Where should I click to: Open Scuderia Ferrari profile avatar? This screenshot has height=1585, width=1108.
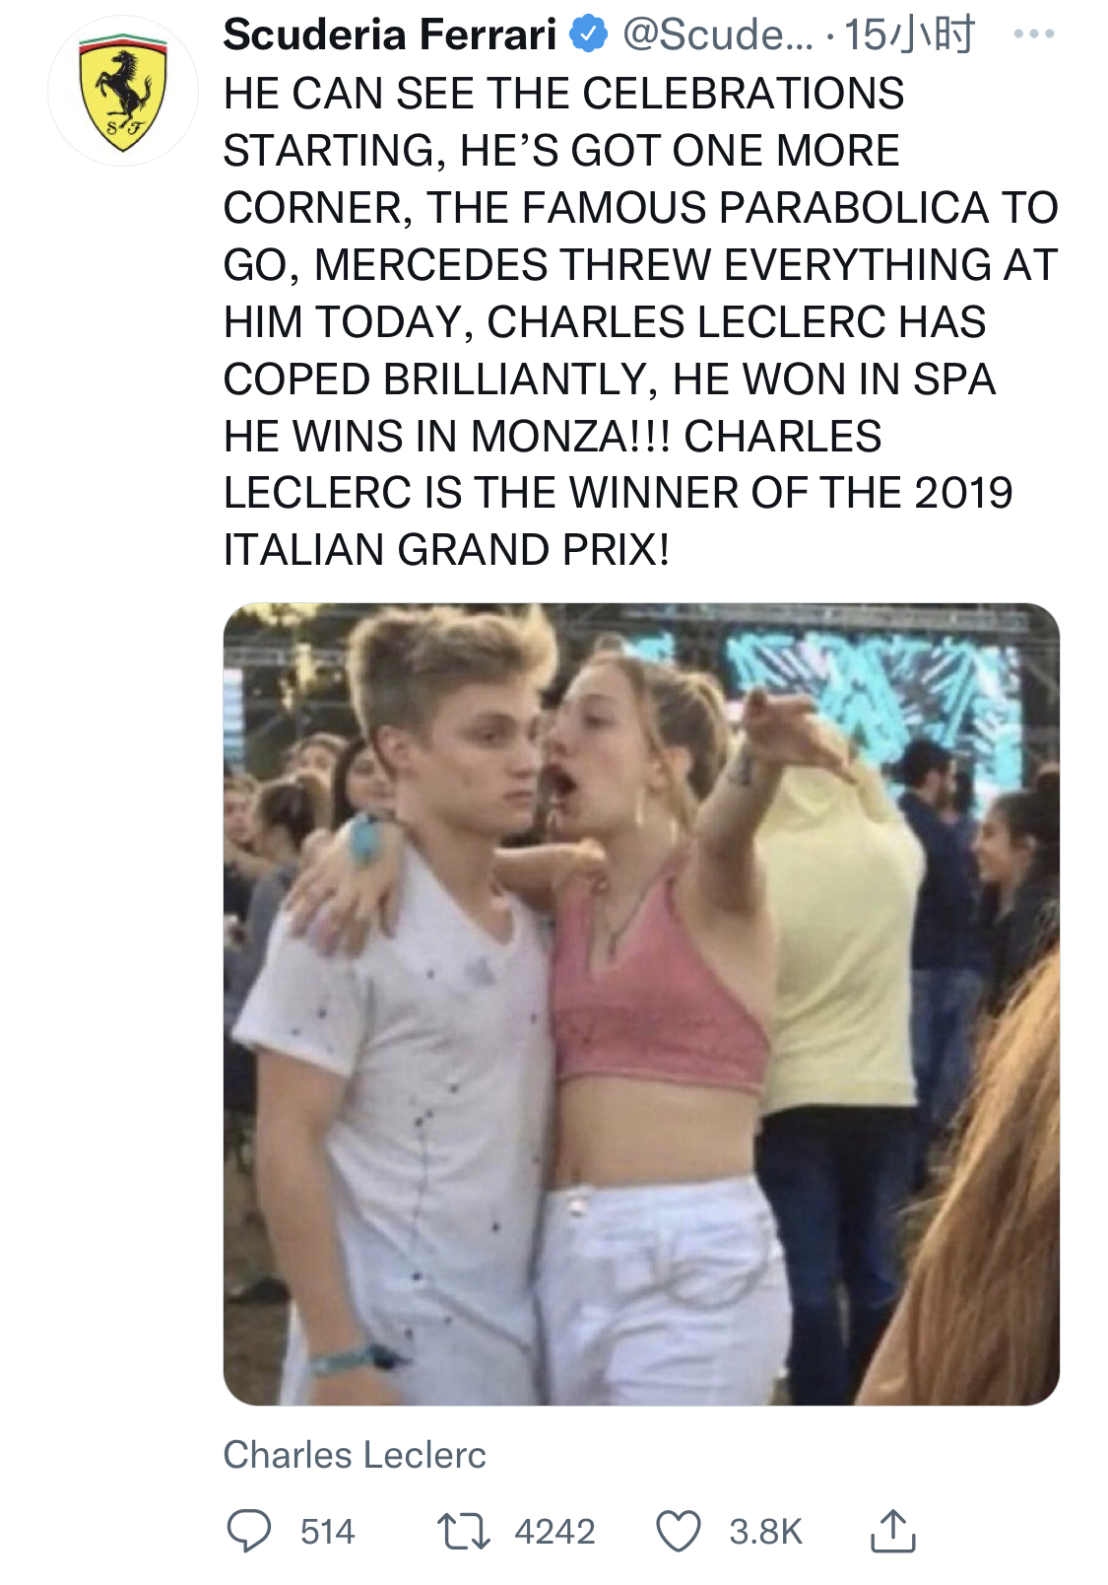pos(123,91)
